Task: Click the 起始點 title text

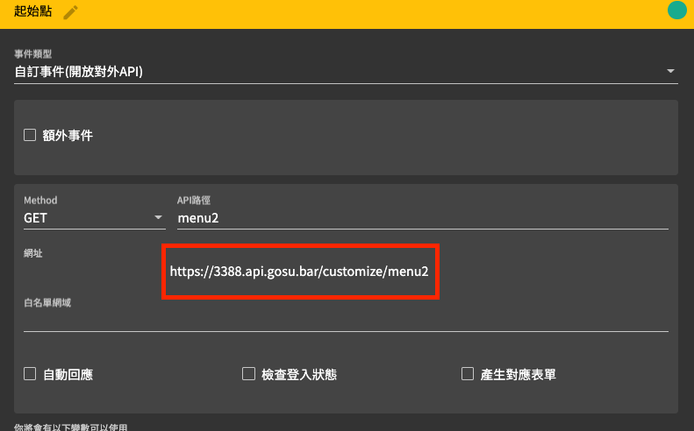Action: [32, 11]
